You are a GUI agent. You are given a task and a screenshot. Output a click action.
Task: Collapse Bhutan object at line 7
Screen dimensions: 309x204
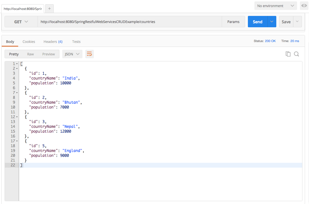click(x=17, y=93)
